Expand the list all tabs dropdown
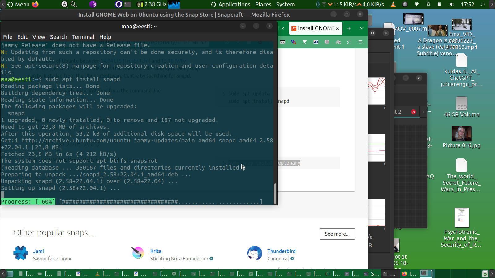The image size is (495, 278). 361,28
